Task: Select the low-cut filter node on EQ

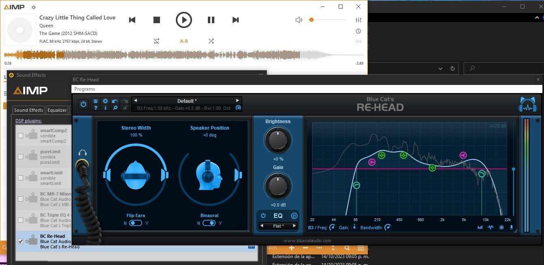Action: click(356, 185)
